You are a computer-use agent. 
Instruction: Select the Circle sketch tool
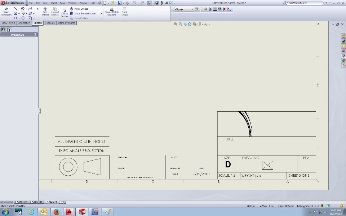(x=23, y=9)
